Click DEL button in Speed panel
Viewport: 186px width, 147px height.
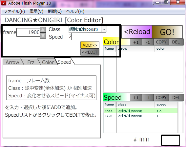176,98
